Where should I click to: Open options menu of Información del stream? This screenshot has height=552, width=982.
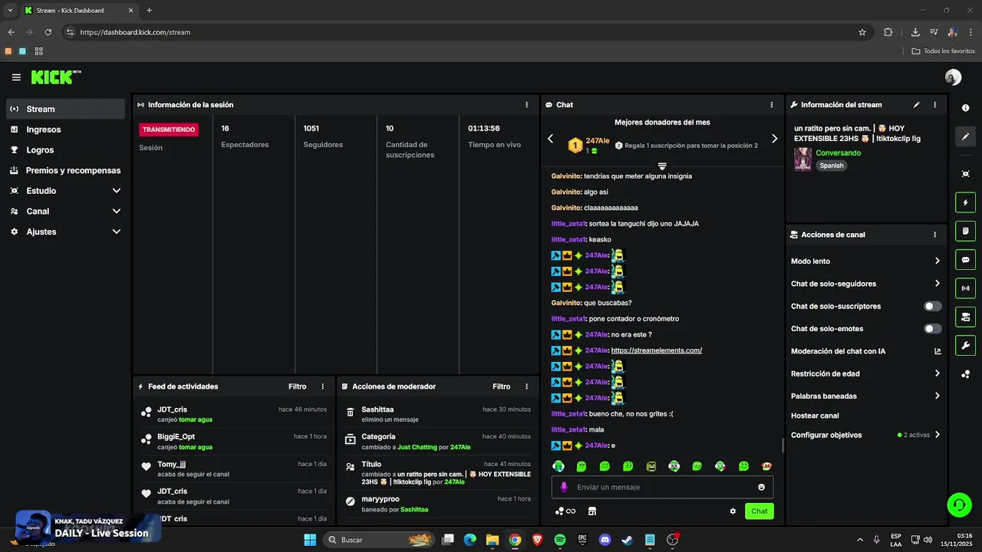coord(934,105)
